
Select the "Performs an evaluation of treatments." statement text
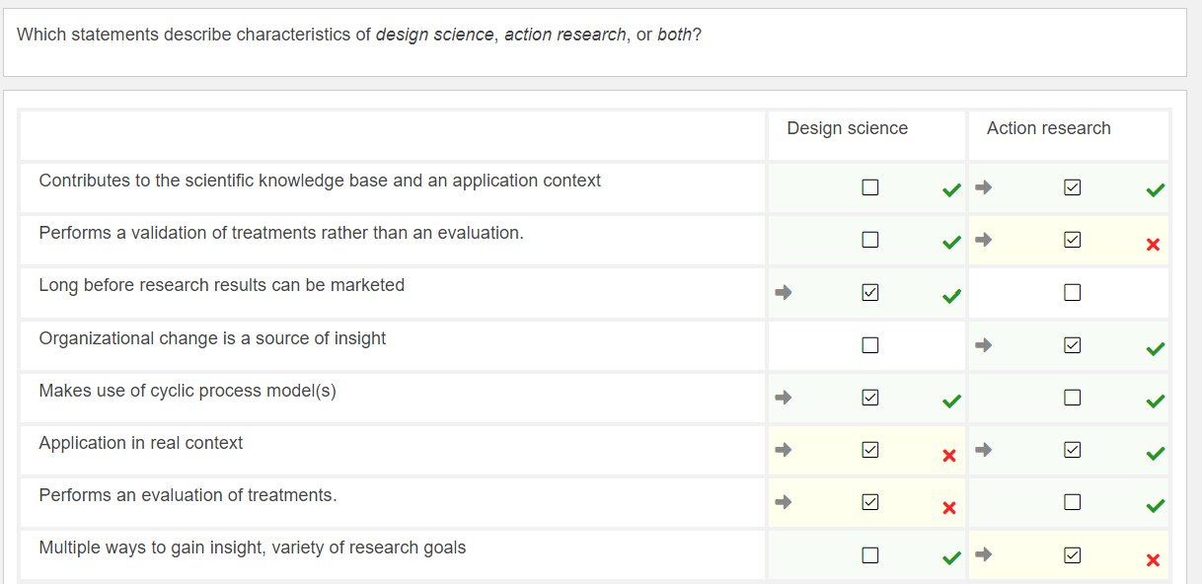(188, 495)
